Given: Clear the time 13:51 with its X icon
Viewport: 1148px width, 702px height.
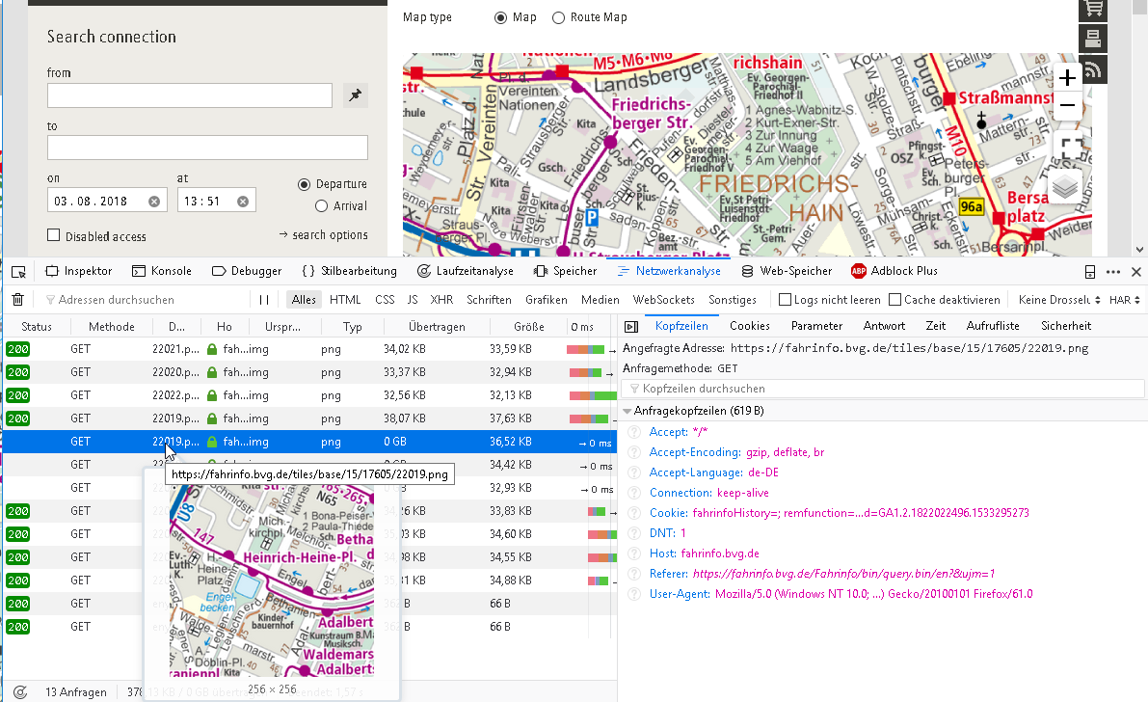Looking at the screenshot, I should (x=242, y=202).
